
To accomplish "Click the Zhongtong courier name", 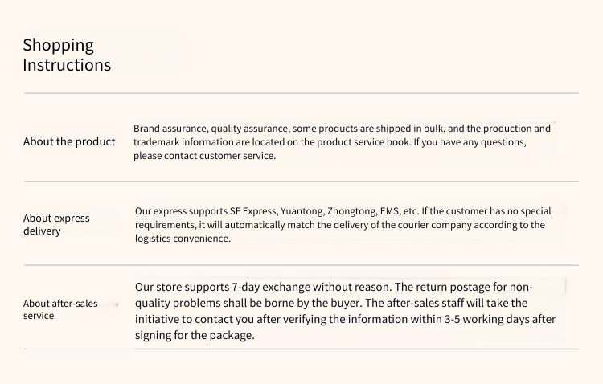I will click(x=351, y=211).
